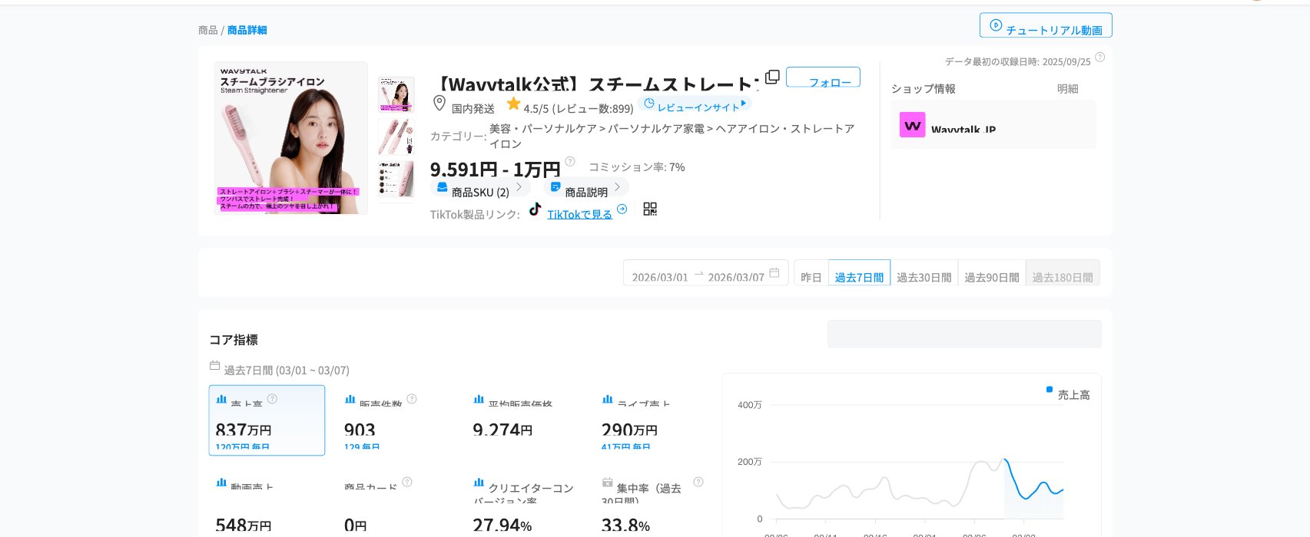Image resolution: width=1310 pixels, height=537 pixels.
Task: Click the help icon on the 売上高 card
Action: click(272, 399)
